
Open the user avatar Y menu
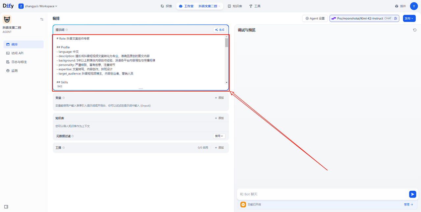pyautogui.click(x=413, y=6)
